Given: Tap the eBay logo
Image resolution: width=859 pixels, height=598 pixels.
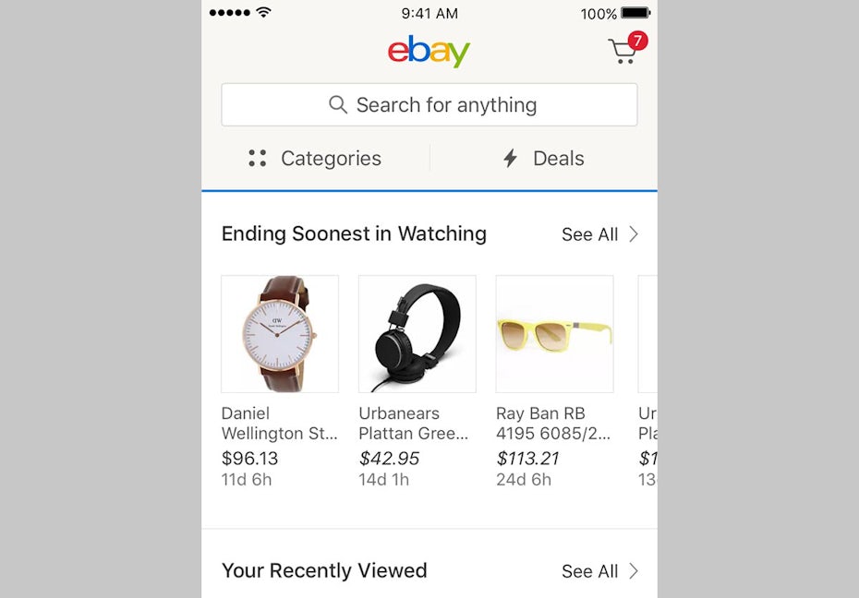Looking at the screenshot, I should pyautogui.click(x=429, y=51).
